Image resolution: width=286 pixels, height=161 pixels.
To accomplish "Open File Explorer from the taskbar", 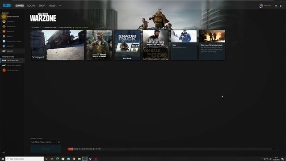I will [x=80, y=159].
